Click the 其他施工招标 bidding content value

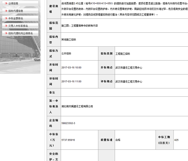[x=69, y=39]
